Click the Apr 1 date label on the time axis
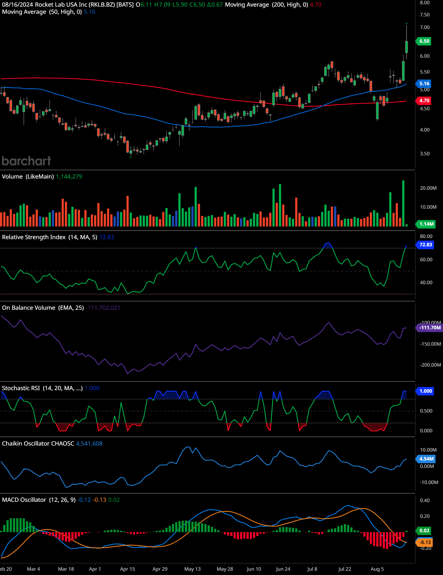Viewport: 443px width, 575px height. (x=95, y=569)
